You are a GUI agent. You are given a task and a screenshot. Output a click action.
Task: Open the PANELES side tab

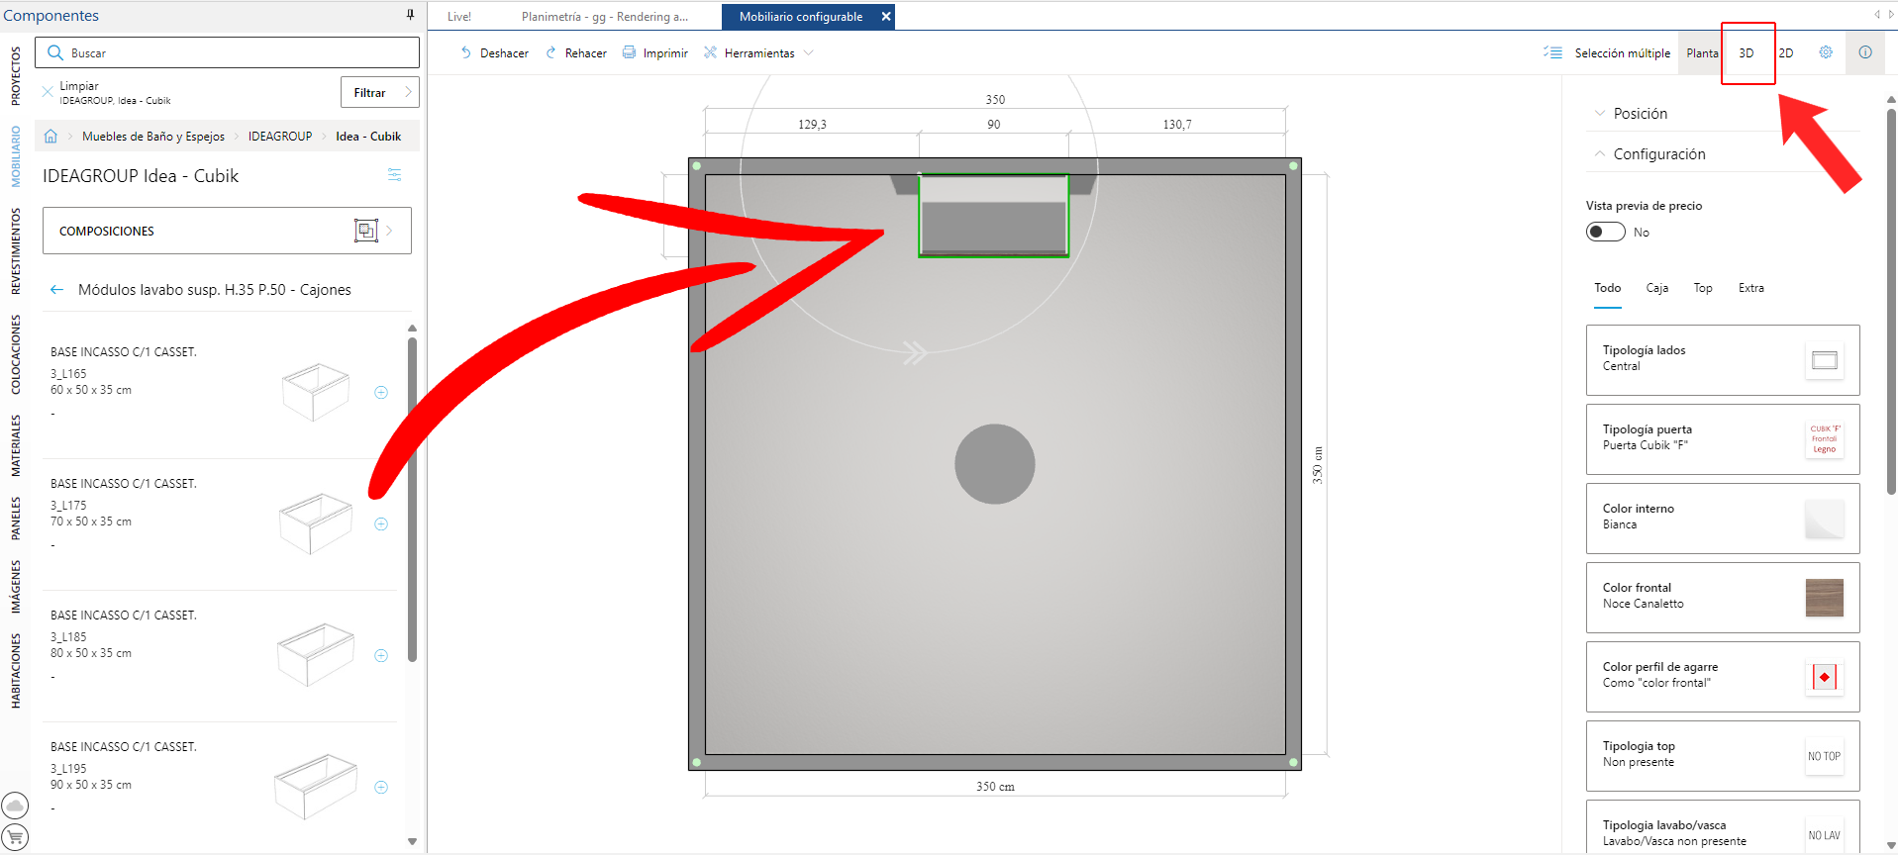[x=15, y=519]
